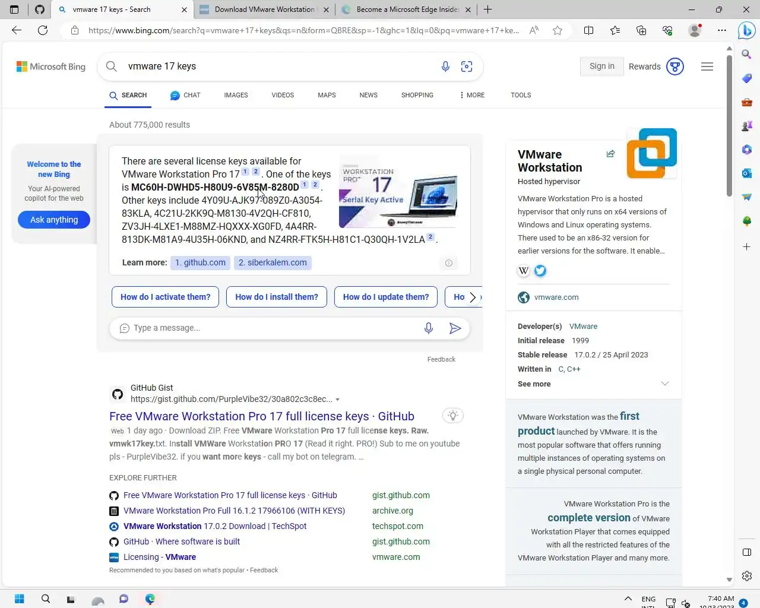Open Workstation Pro 17 thumbnail image
Screen dimensions: 760x608
click(x=398, y=192)
